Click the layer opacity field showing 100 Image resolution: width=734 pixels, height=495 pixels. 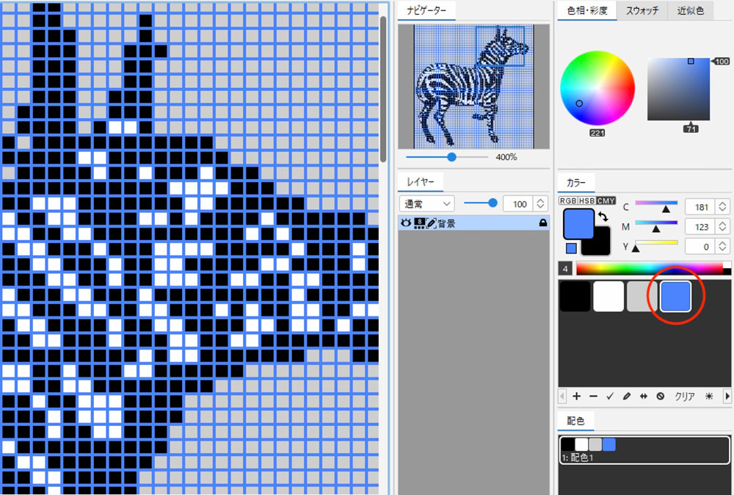(519, 203)
